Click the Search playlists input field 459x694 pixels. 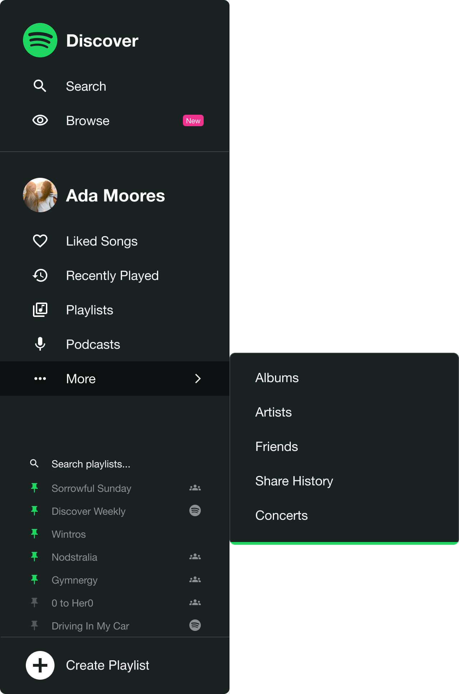[x=115, y=464]
